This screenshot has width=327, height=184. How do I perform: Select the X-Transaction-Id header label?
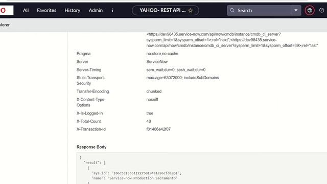91,129
